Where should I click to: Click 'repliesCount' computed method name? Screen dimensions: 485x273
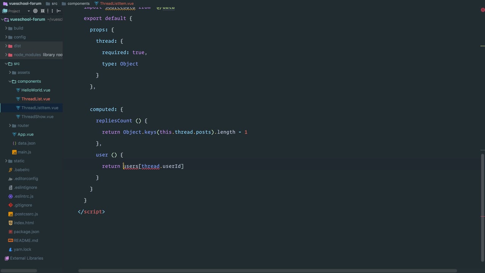click(x=114, y=121)
